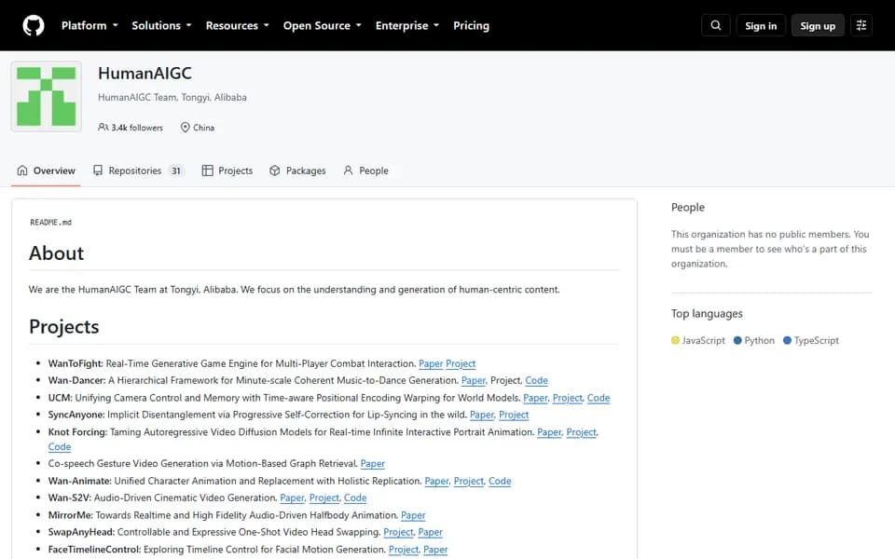
Task: Click the Projects table icon
Action: tap(207, 170)
